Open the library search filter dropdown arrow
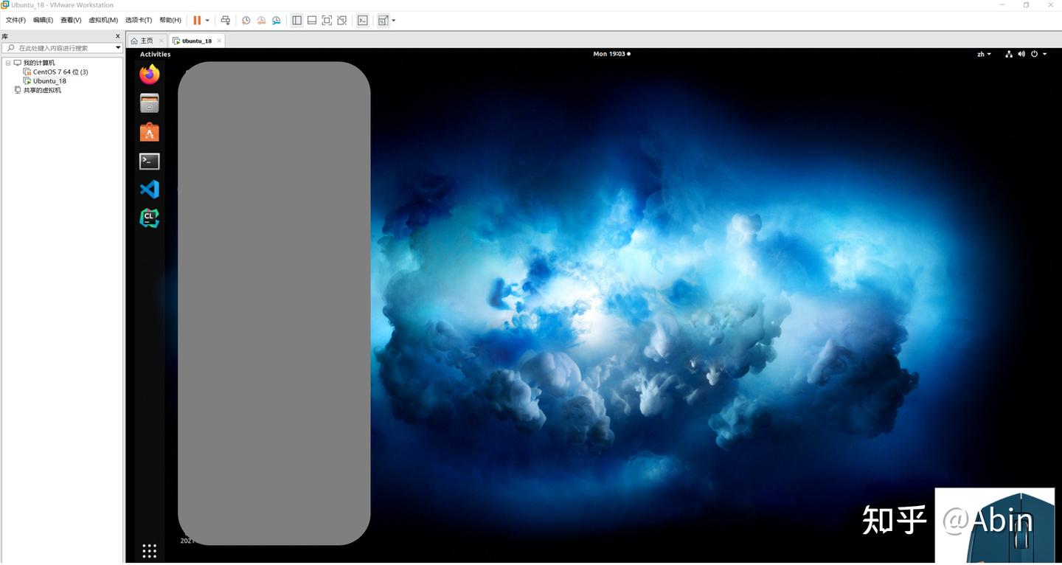The height and width of the screenshot is (565, 1062). [x=118, y=48]
